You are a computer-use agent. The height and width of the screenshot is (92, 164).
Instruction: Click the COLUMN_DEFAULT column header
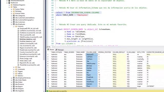pyautogui.click(x=119, y=52)
